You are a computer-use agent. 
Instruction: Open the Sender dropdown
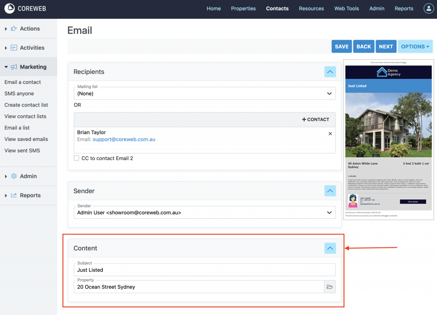(204, 212)
